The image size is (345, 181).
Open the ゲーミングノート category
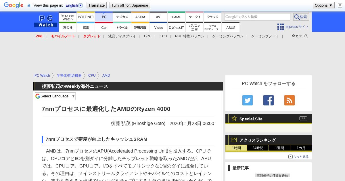pos(265,36)
